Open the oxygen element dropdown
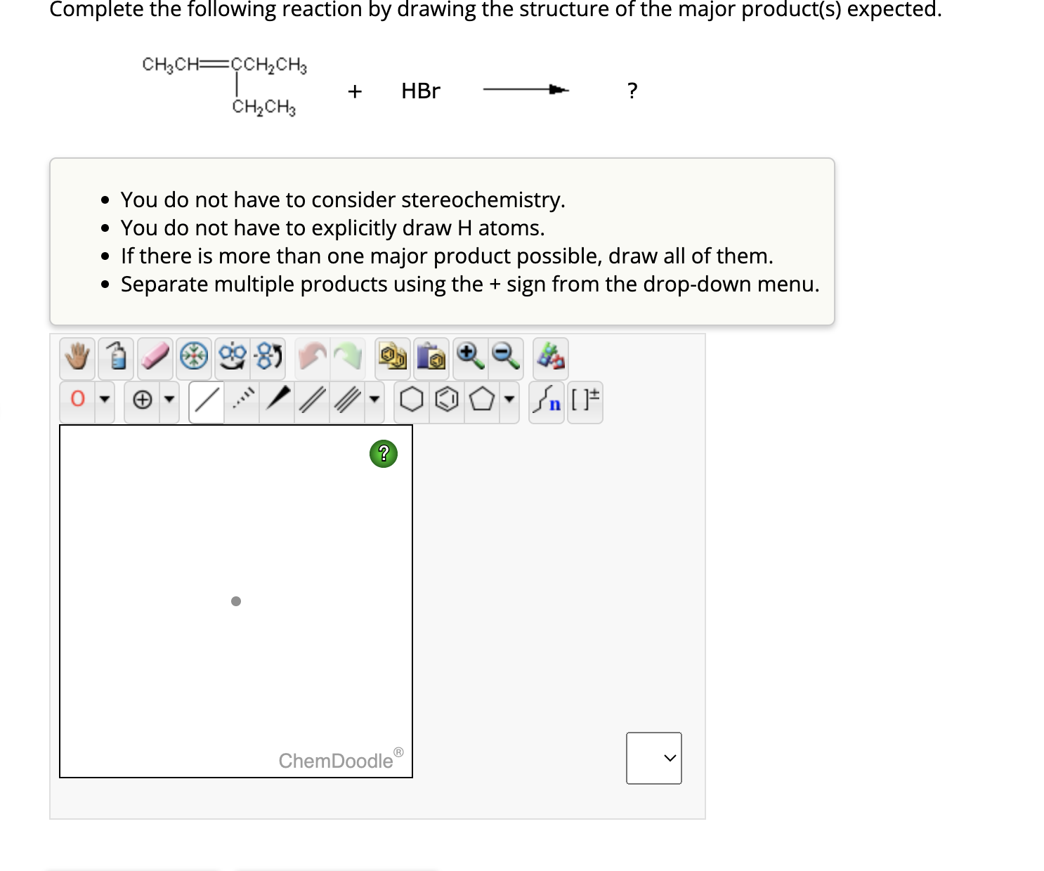This screenshot has width=1044, height=871. [104, 401]
